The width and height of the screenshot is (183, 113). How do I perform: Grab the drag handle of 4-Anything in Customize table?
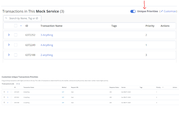pos(4,92)
